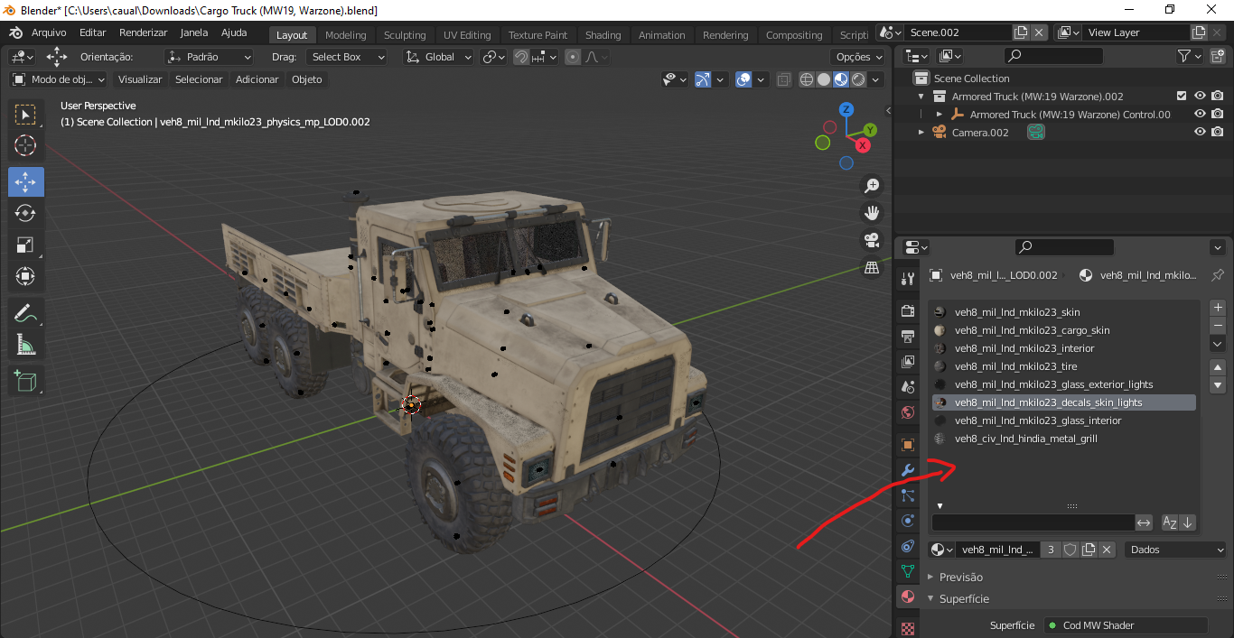Open the Renderizar menu
This screenshot has height=638, width=1234.
(144, 32)
